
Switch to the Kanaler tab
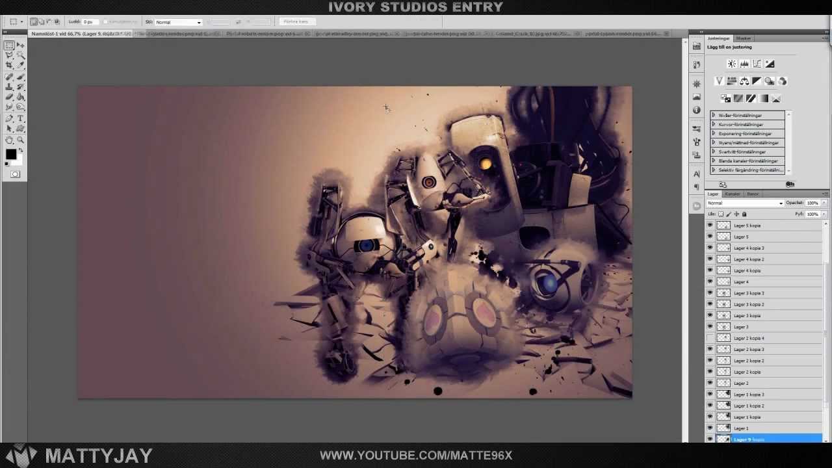tap(733, 194)
